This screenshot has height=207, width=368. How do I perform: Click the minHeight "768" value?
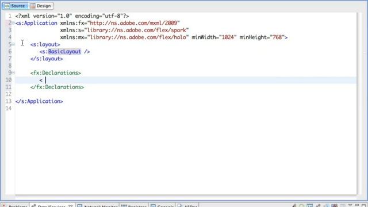point(277,37)
